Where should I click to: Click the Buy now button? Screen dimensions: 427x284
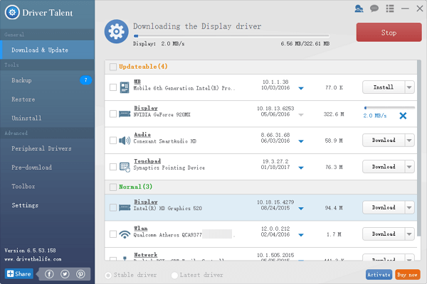407,275
